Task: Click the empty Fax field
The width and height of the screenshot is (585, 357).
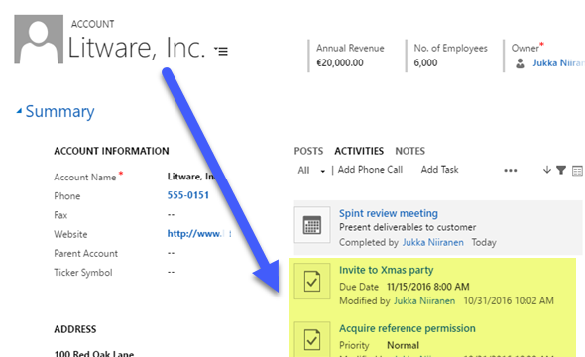Action: tap(171, 215)
